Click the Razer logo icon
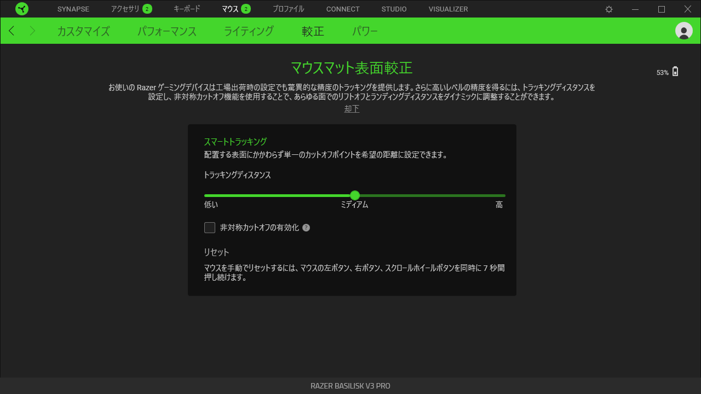 pyautogui.click(x=22, y=9)
